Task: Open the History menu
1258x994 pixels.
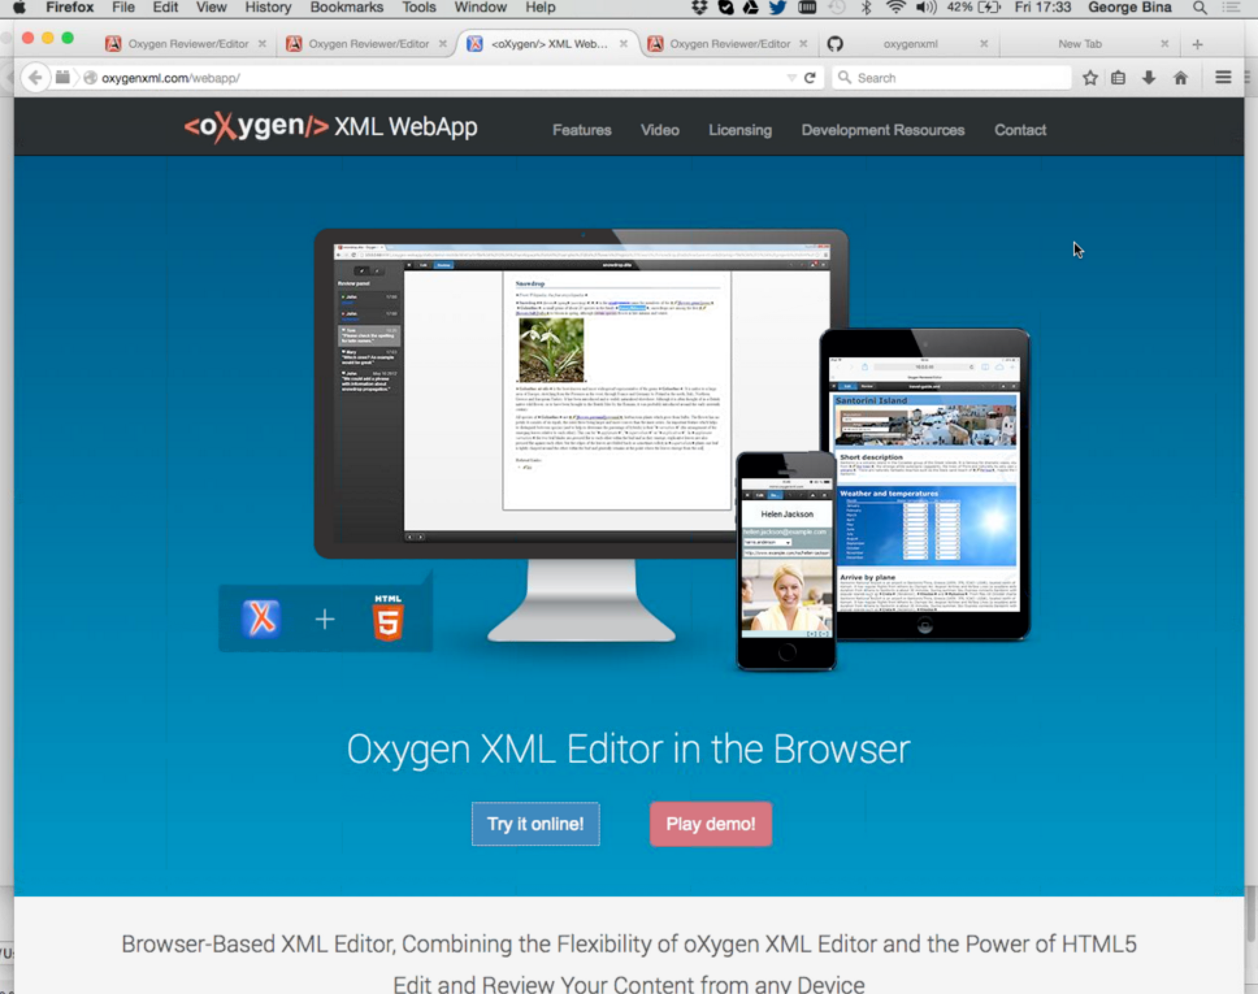Action: pyautogui.click(x=268, y=8)
